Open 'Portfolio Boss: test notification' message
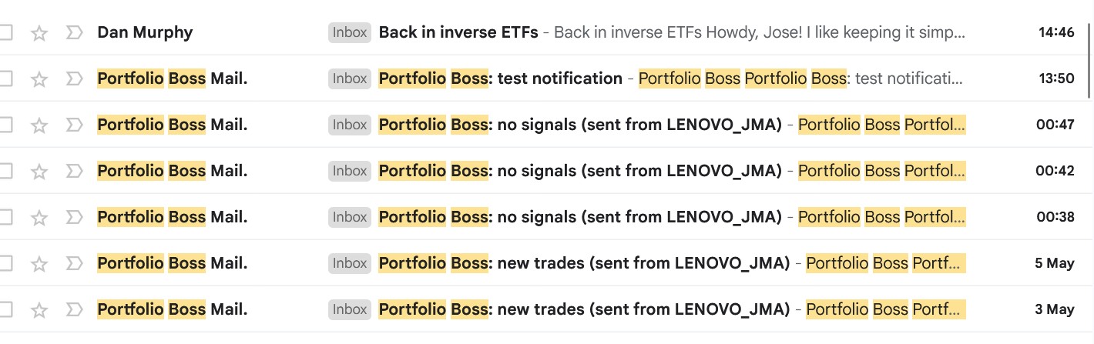The image size is (1094, 344). pyautogui.click(x=501, y=78)
